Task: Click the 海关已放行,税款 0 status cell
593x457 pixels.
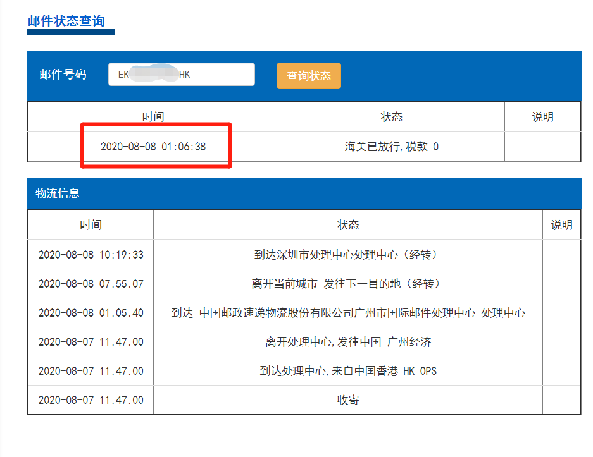Action: pyautogui.click(x=391, y=147)
